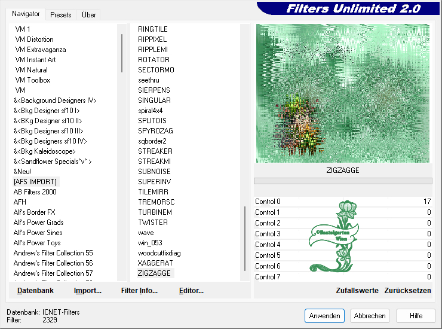442x329 pixels.
Task: Click Zurücksetzen to reset controls
Action: tap(407, 291)
